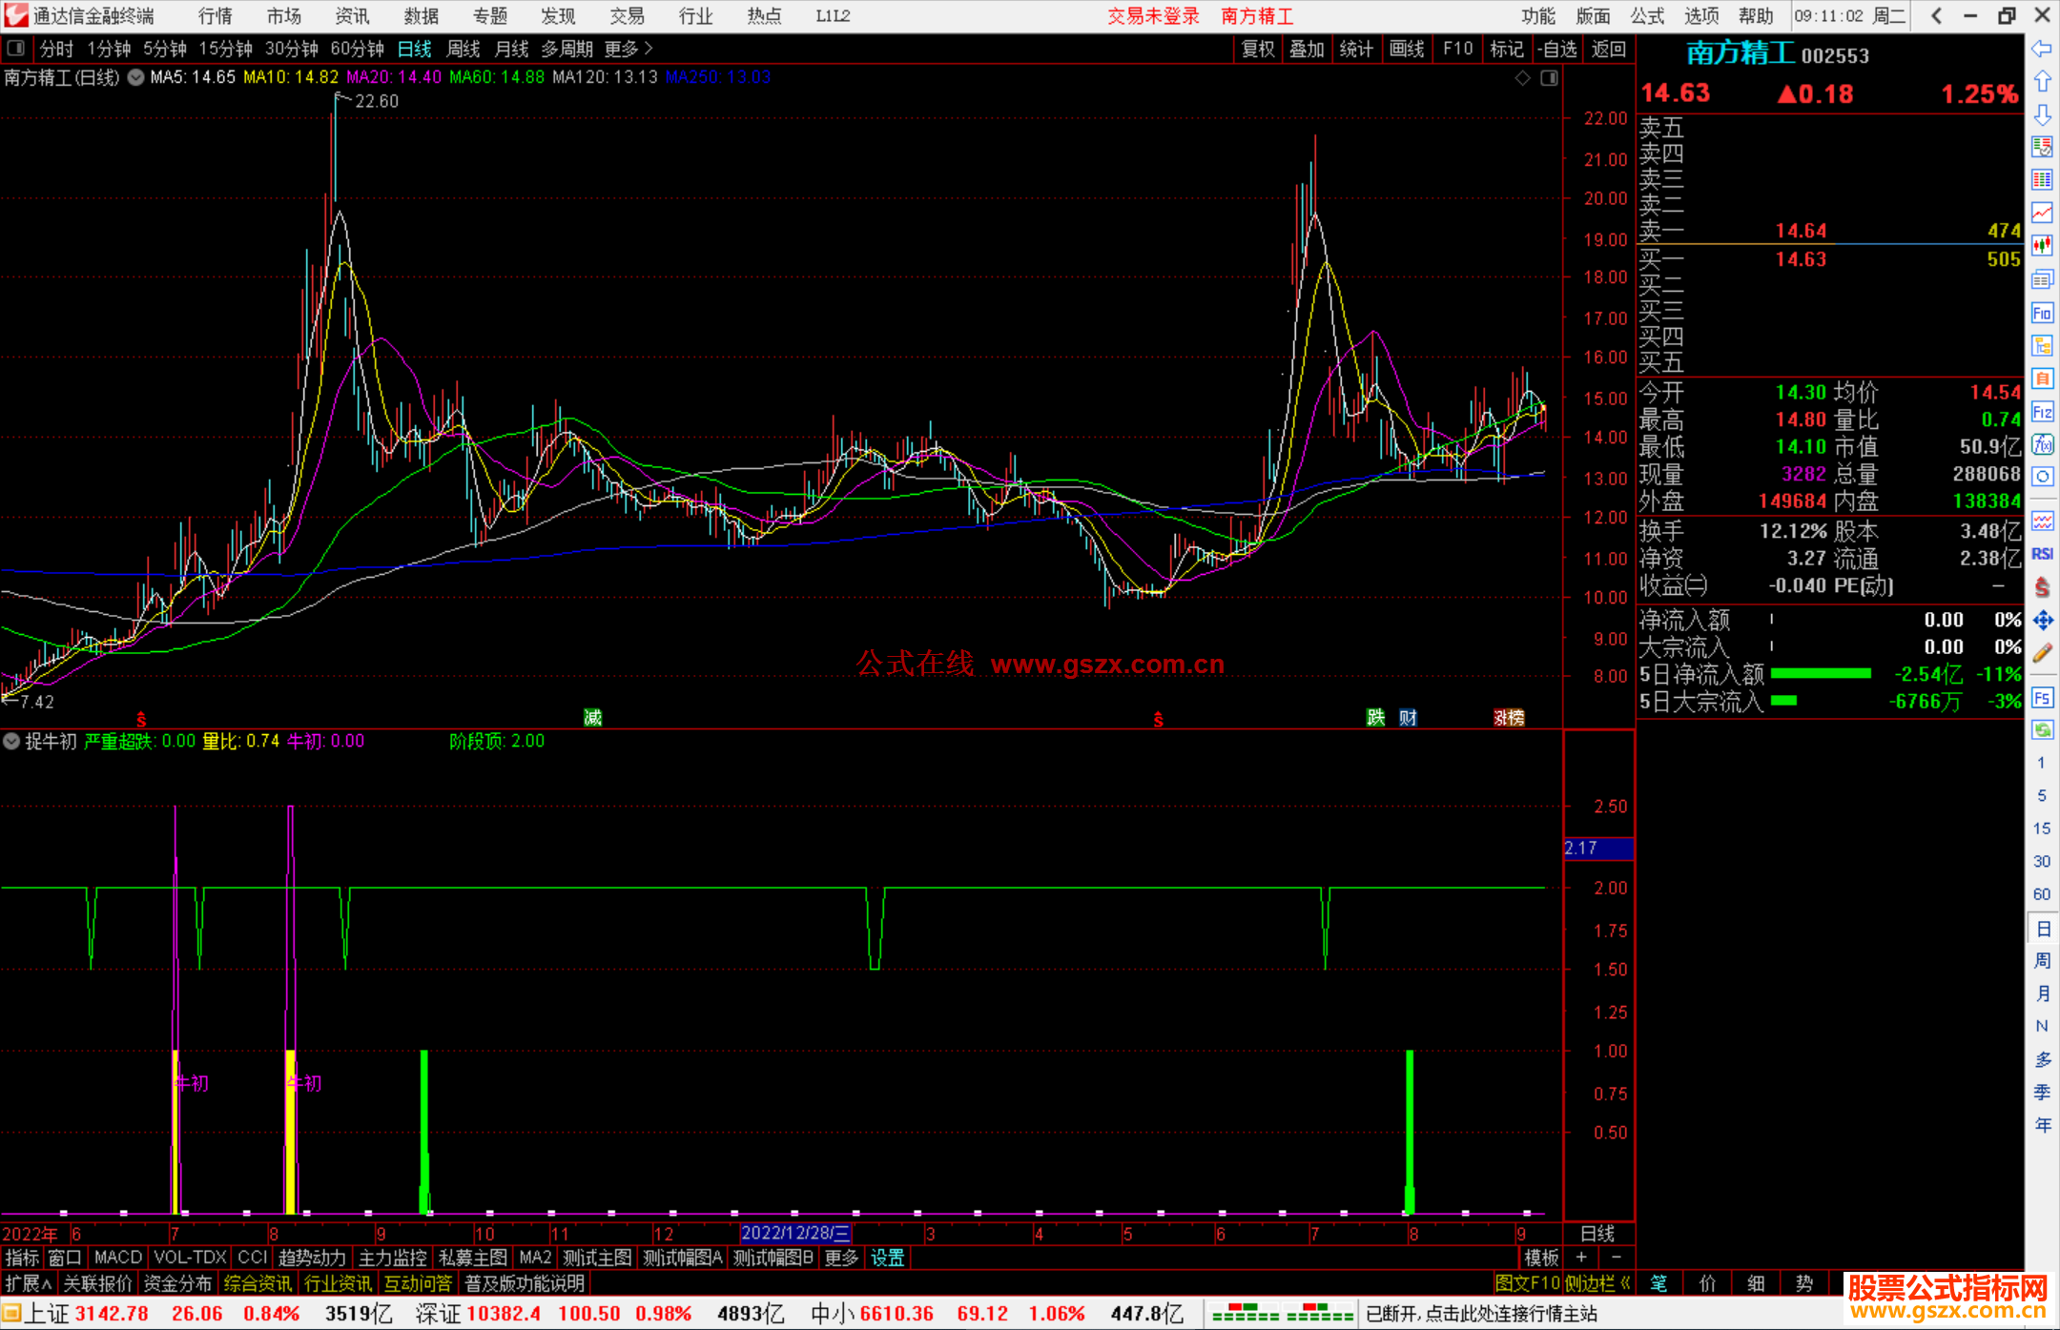Open dropdown next to 南方精工(日线) label

click(x=136, y=77)
